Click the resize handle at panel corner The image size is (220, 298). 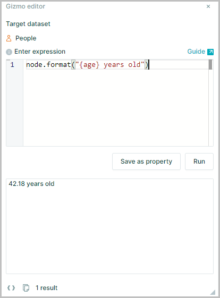click(x=213, y=292)
